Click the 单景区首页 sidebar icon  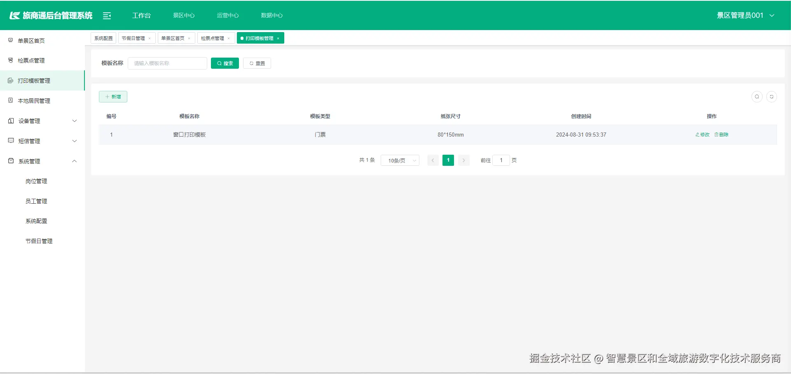coord(11,40)
